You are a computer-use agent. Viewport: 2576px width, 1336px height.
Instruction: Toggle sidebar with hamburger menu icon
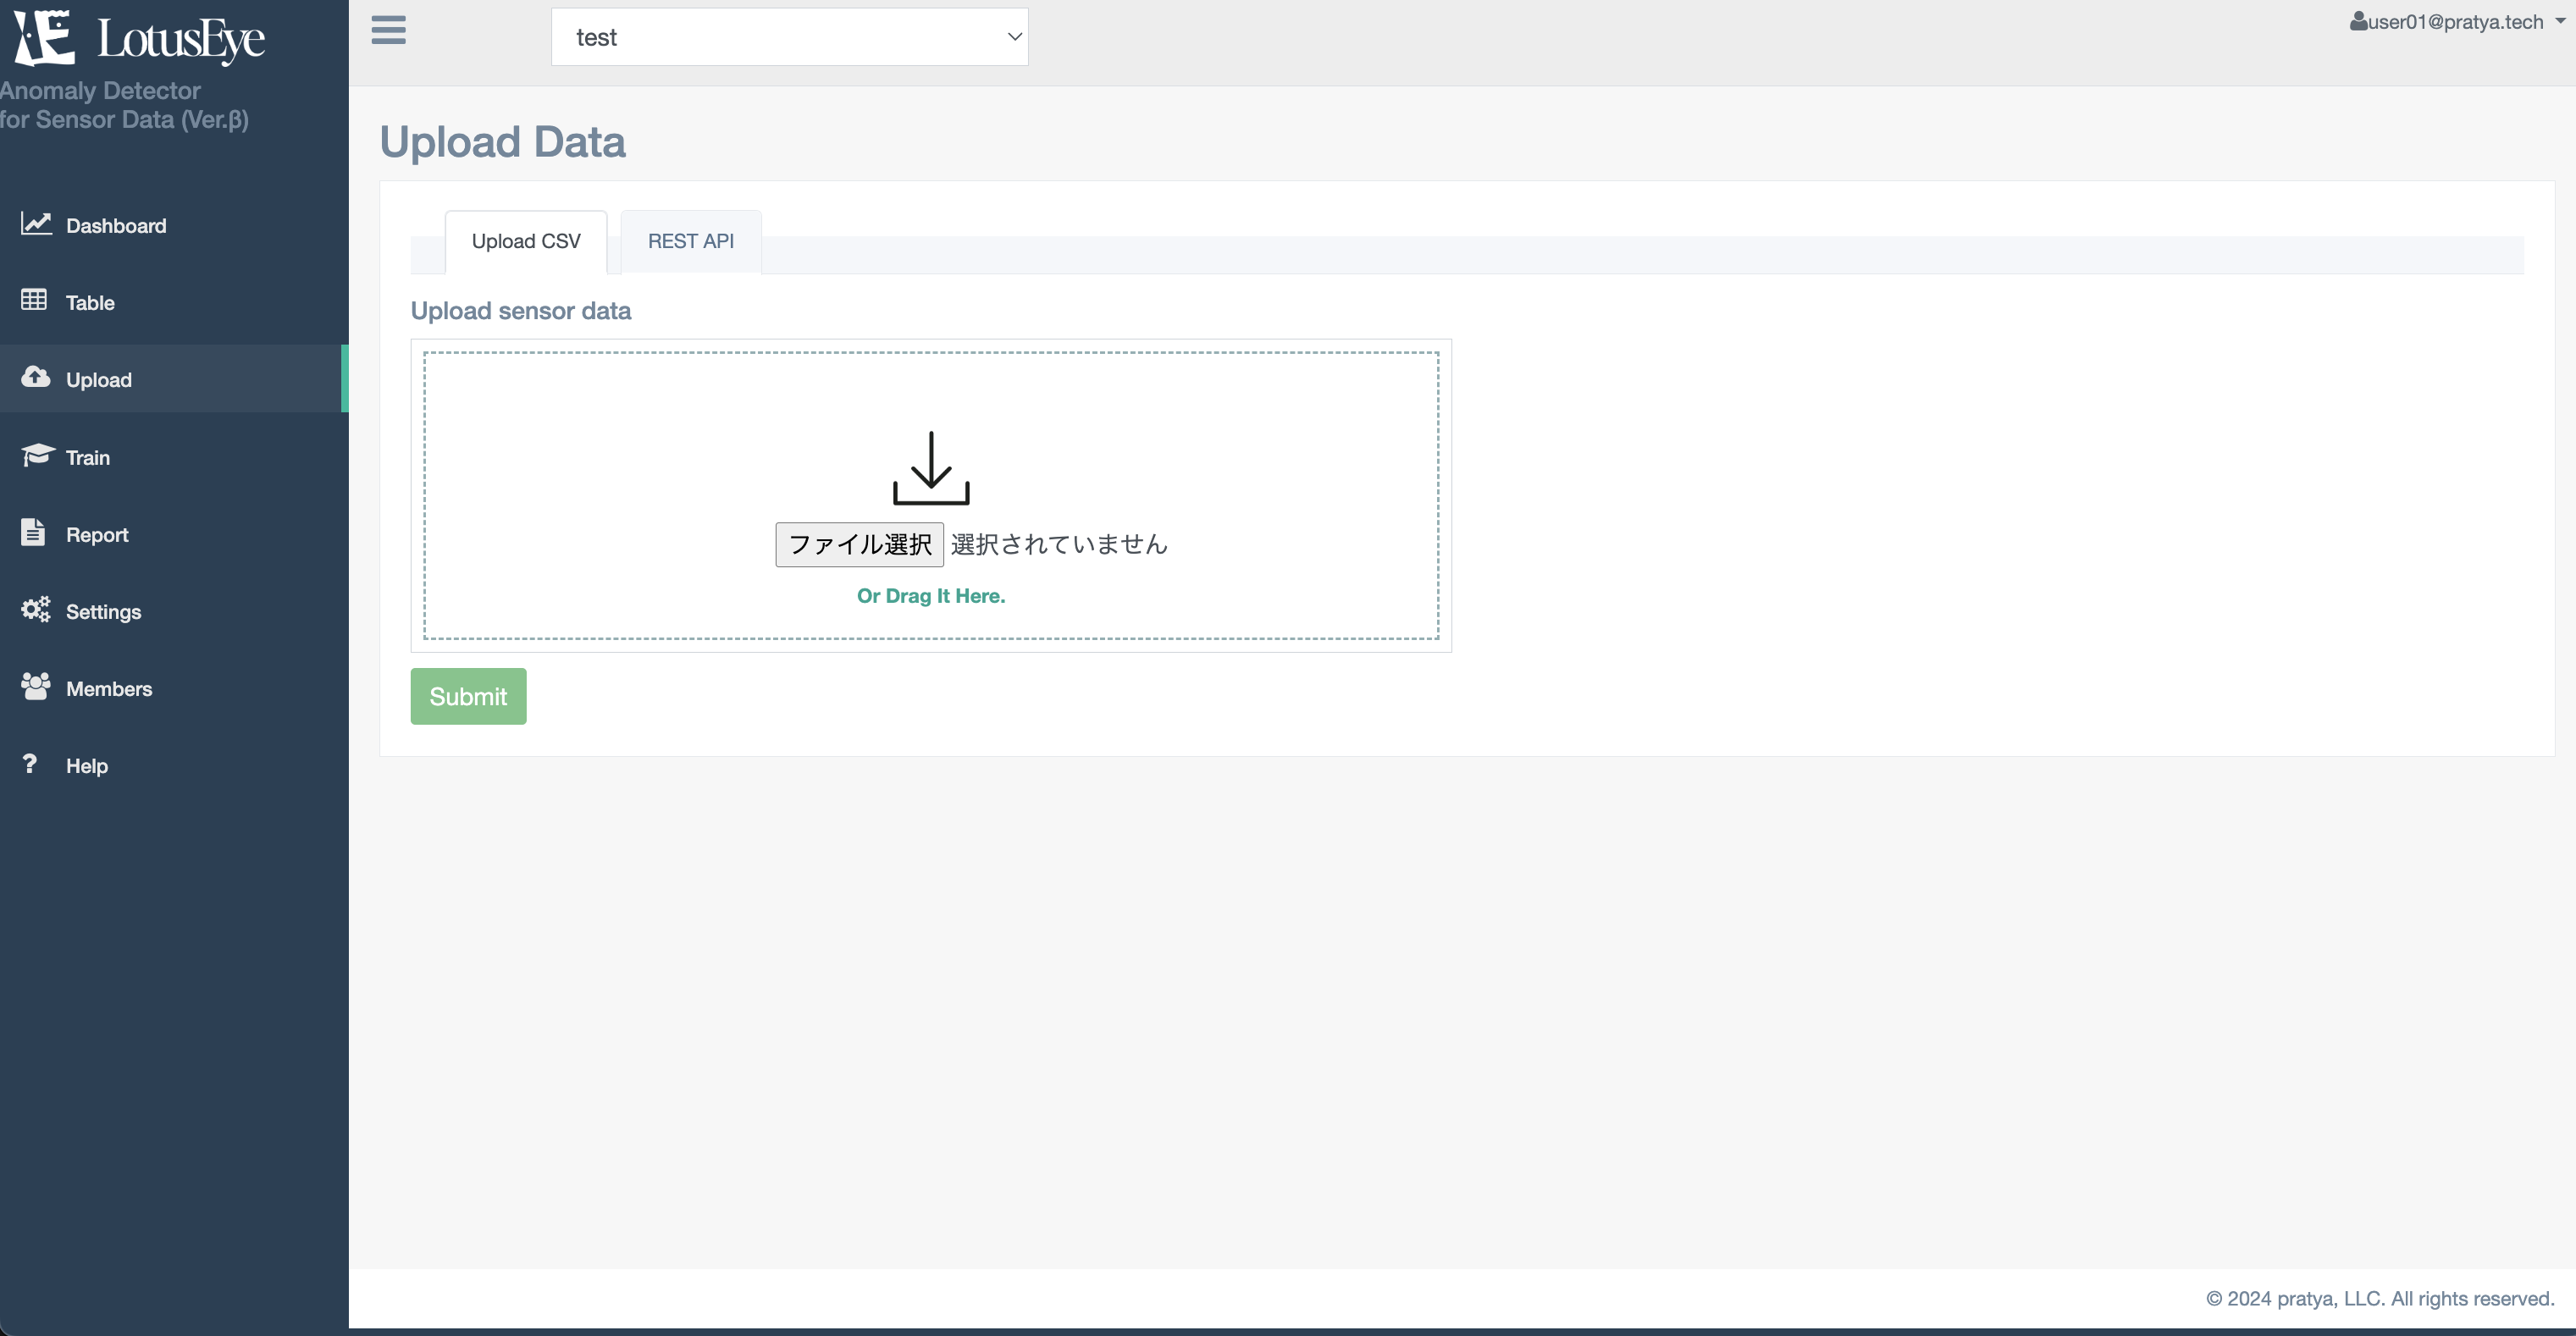pyautogui.click(x=388, y=30)
